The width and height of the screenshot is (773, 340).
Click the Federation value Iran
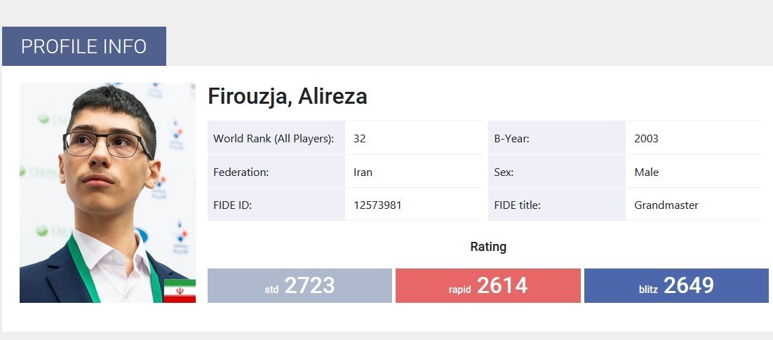point(363,172)
